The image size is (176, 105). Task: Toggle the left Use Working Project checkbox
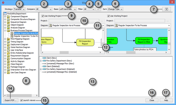(43, 16)
